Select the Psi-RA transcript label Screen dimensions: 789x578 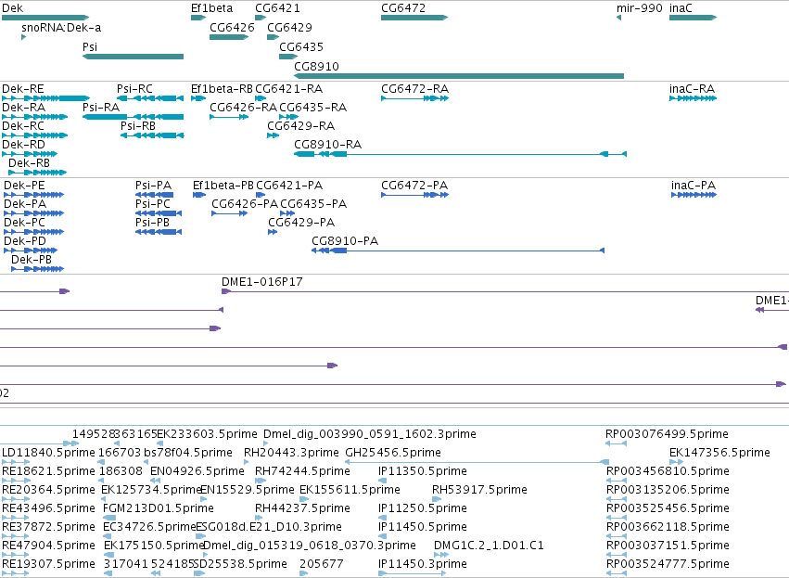pyautogui.click(x=101, y=108)
